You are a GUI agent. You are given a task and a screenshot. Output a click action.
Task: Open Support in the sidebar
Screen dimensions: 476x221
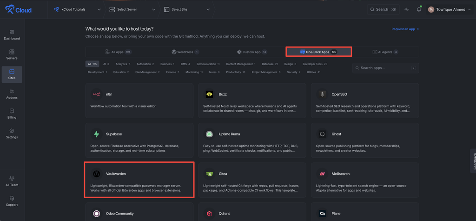(12, 201)
